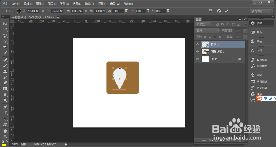Viewport: 276px width, 147px height.
Task: Select the Move tool
Action: pos(5,24)
